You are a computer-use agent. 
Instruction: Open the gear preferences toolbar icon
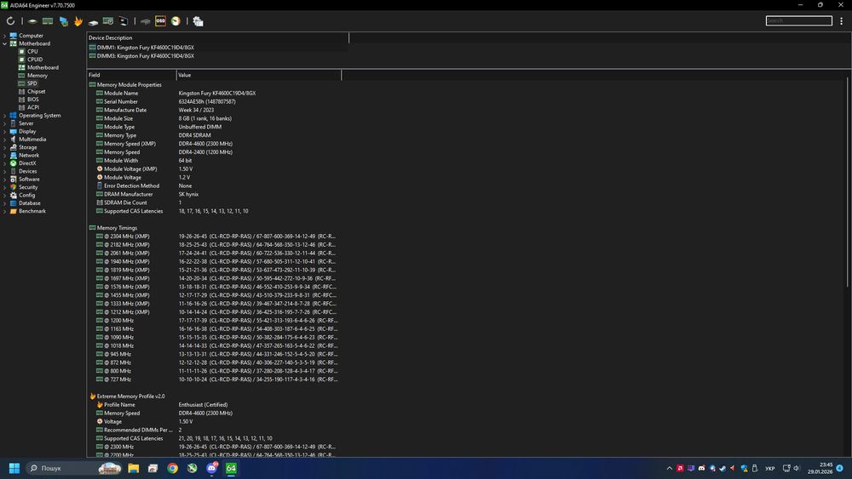[x=198, y=21]
